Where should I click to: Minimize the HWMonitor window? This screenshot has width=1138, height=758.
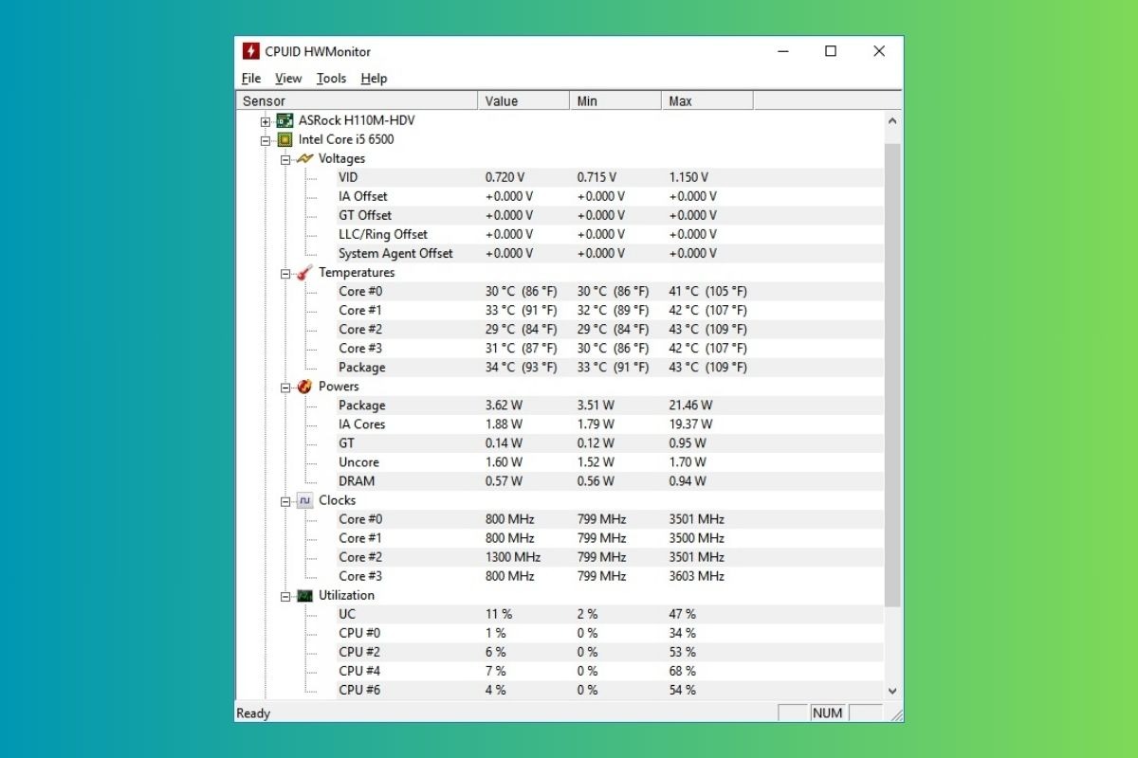pyautogui.click(x=783, y=51)
